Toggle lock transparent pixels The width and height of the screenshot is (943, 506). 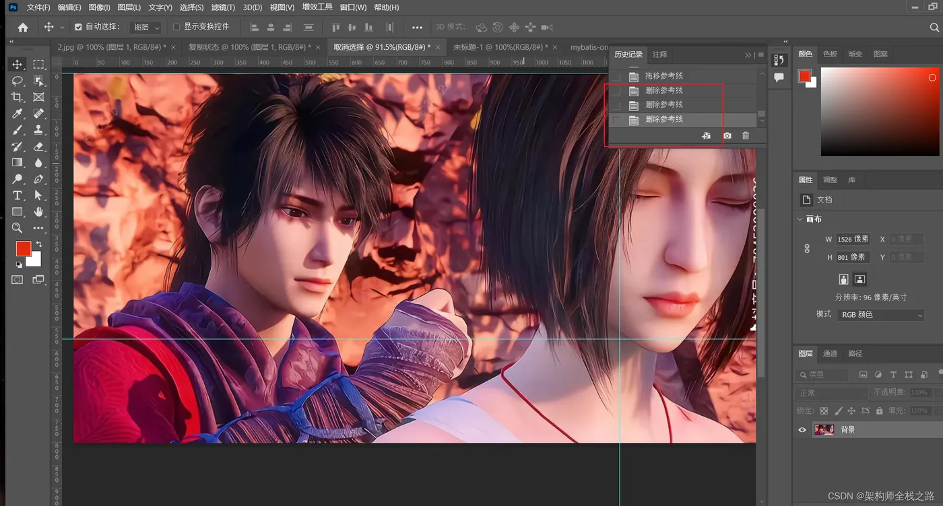(824, 410)
